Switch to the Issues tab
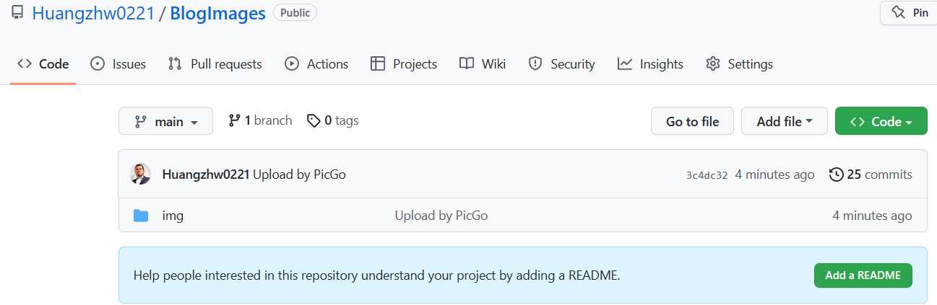This screenshot has height=305, width=937. tap(118, 64)
